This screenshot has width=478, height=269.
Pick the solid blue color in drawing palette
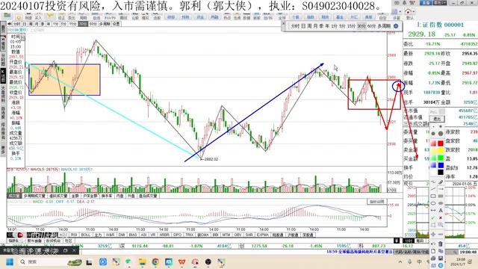(x=441, y=165)
